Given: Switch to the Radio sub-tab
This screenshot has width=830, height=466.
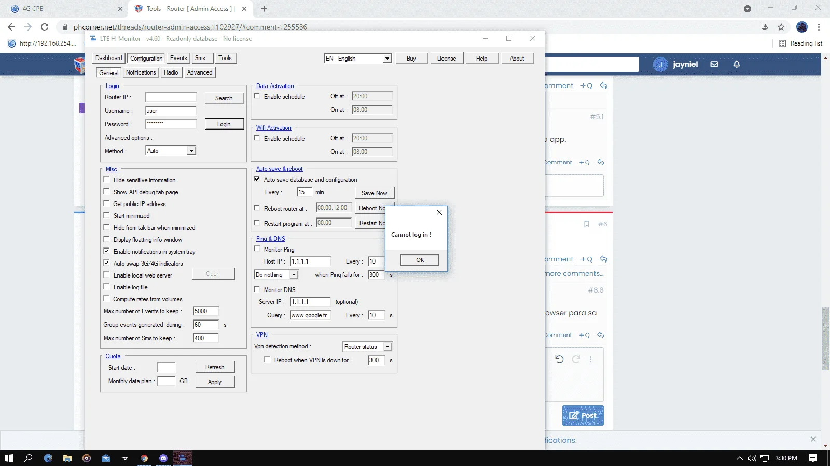Looking at the screenshot, I should point(171,72).
